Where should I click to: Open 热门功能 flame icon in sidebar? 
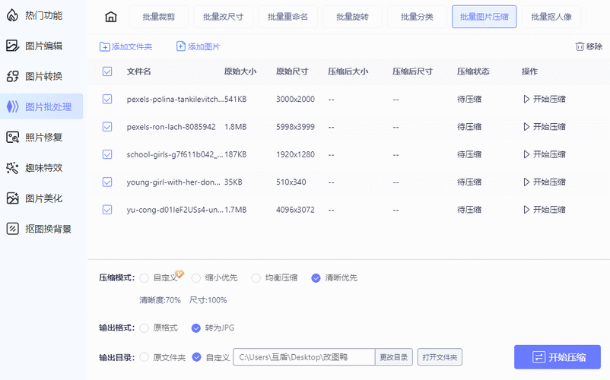(x=12, y=15)
